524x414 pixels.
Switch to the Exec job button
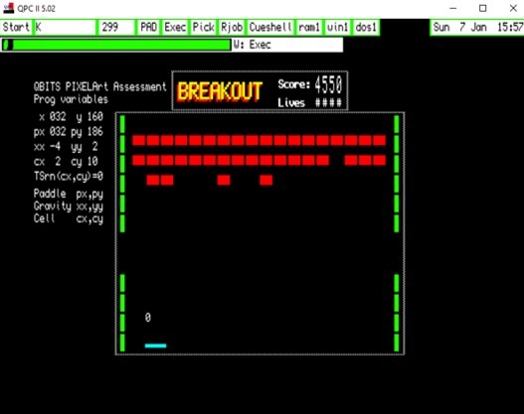pos(175,27)
